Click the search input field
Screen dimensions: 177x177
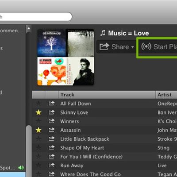[x=36, y=17]
